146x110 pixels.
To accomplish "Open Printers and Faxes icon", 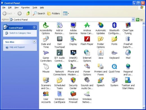I will point(101,66).
